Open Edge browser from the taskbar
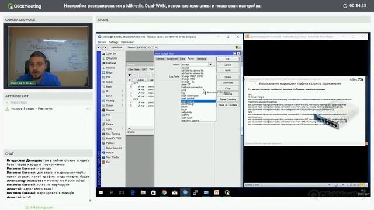This screenshot has width=374, height=210. (133, 192)
